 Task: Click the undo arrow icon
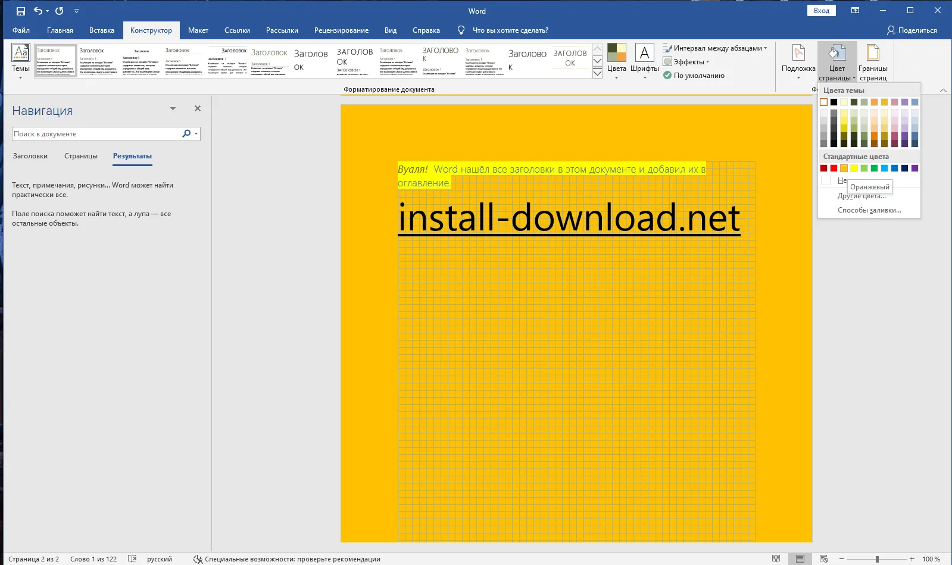tap(38, 11)
